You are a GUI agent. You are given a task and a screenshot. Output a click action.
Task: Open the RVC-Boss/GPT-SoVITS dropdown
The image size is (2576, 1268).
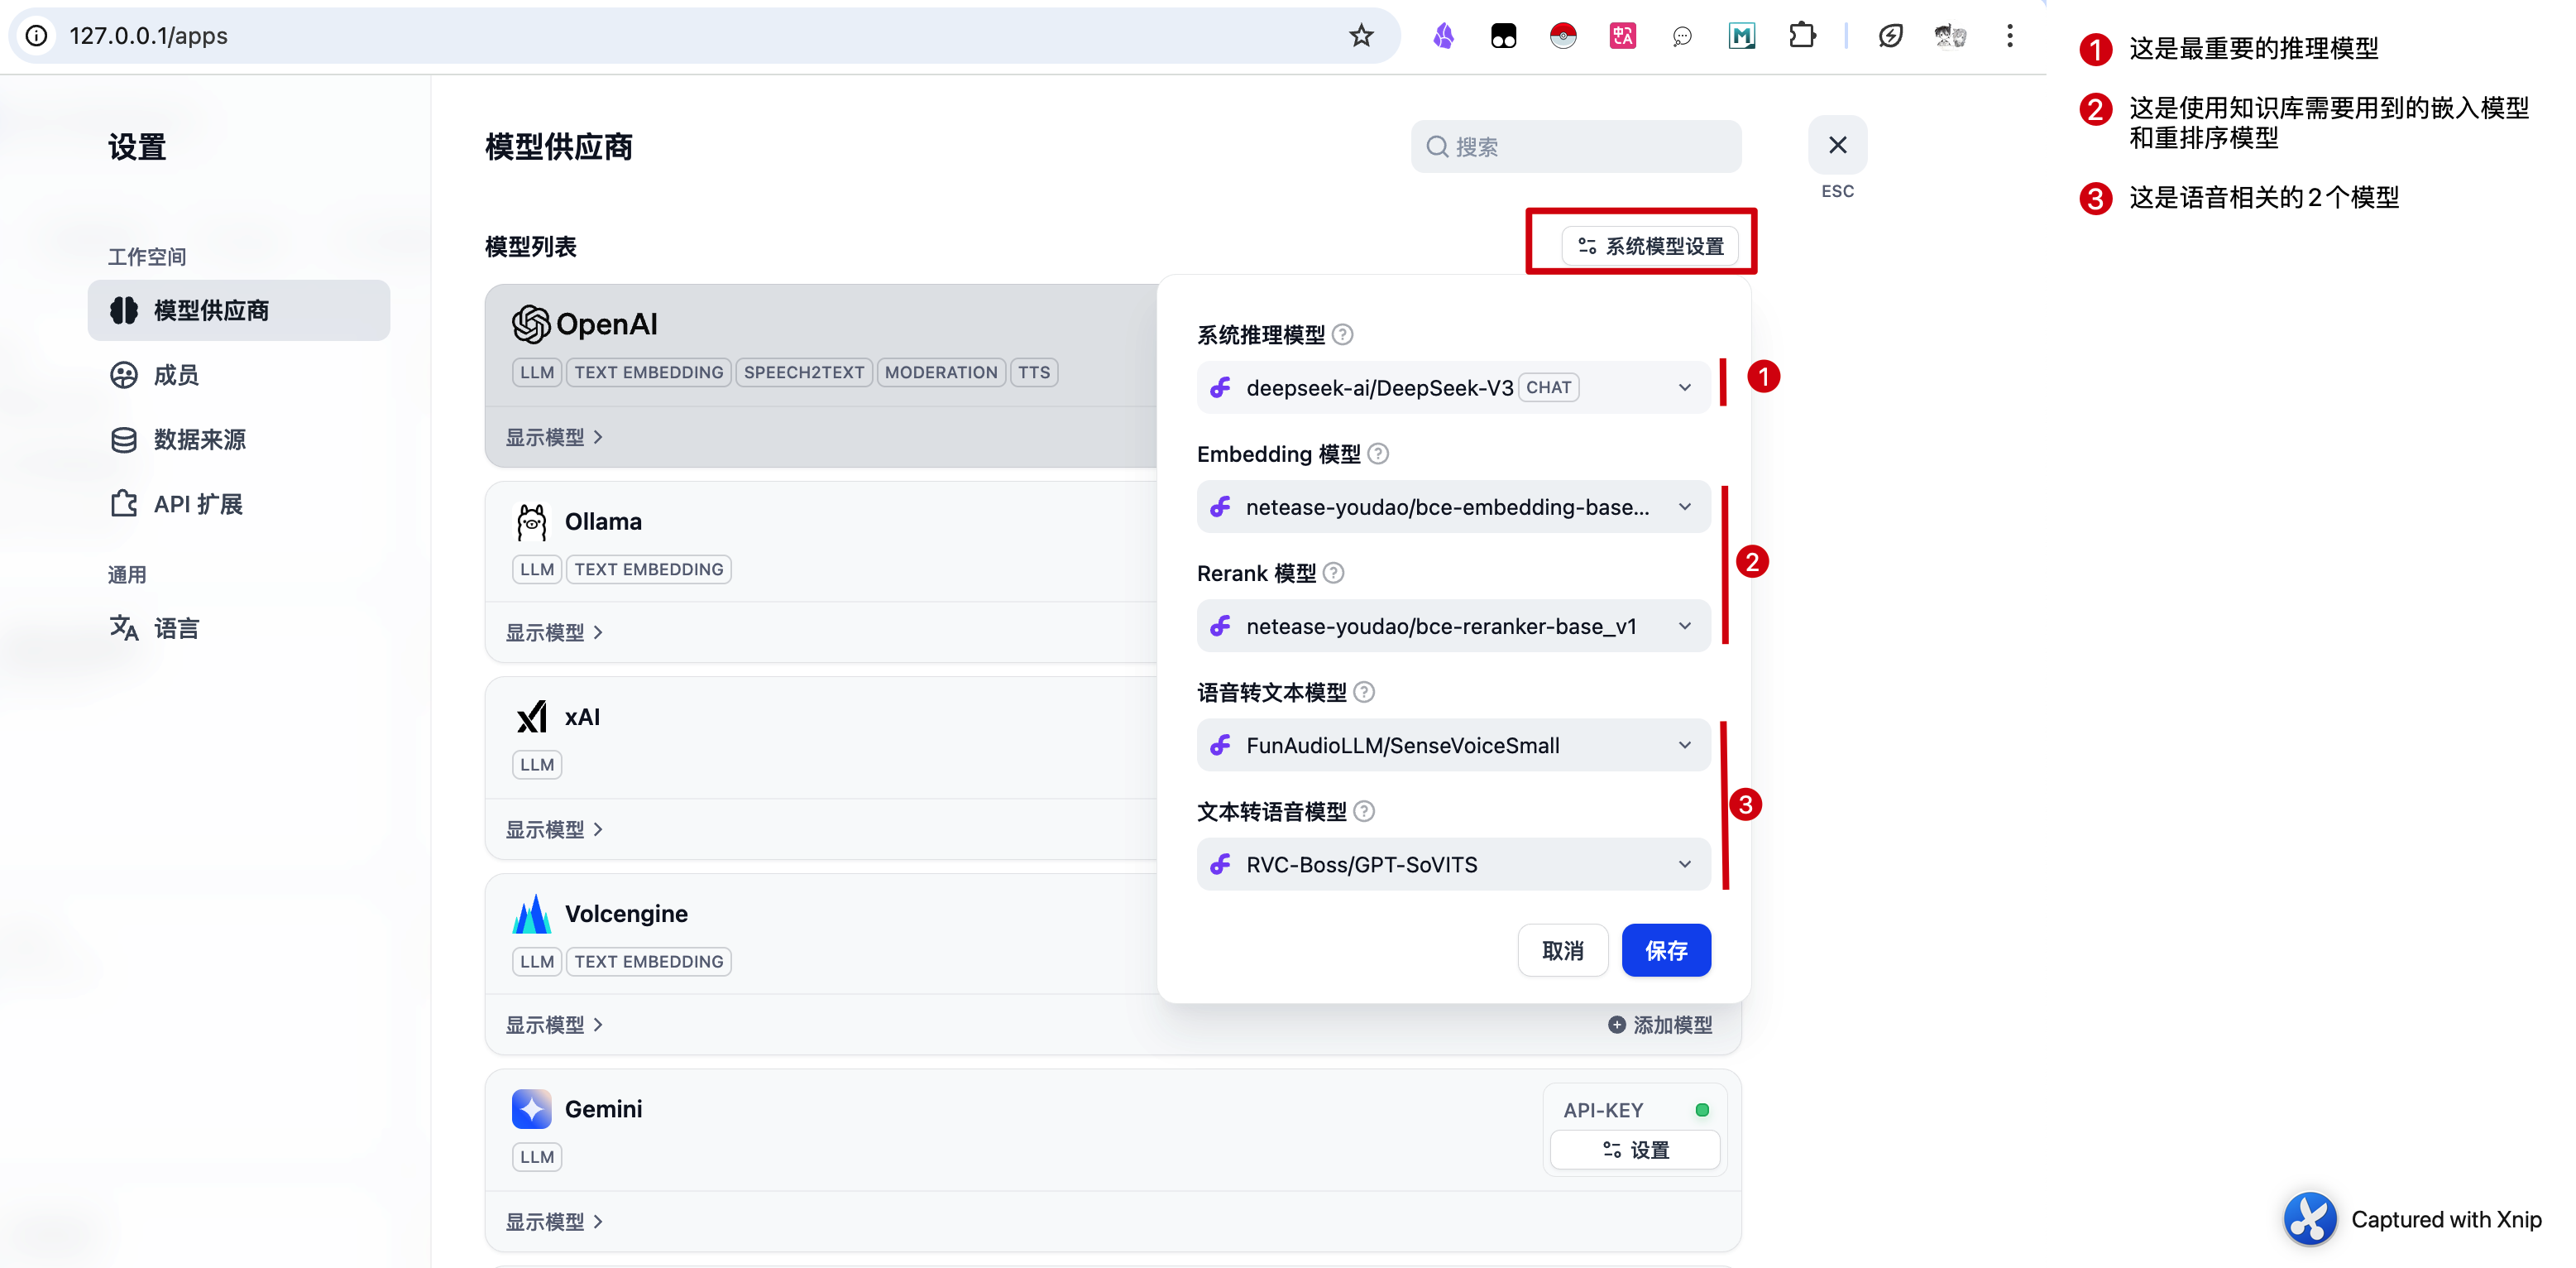pos(1453,864)
